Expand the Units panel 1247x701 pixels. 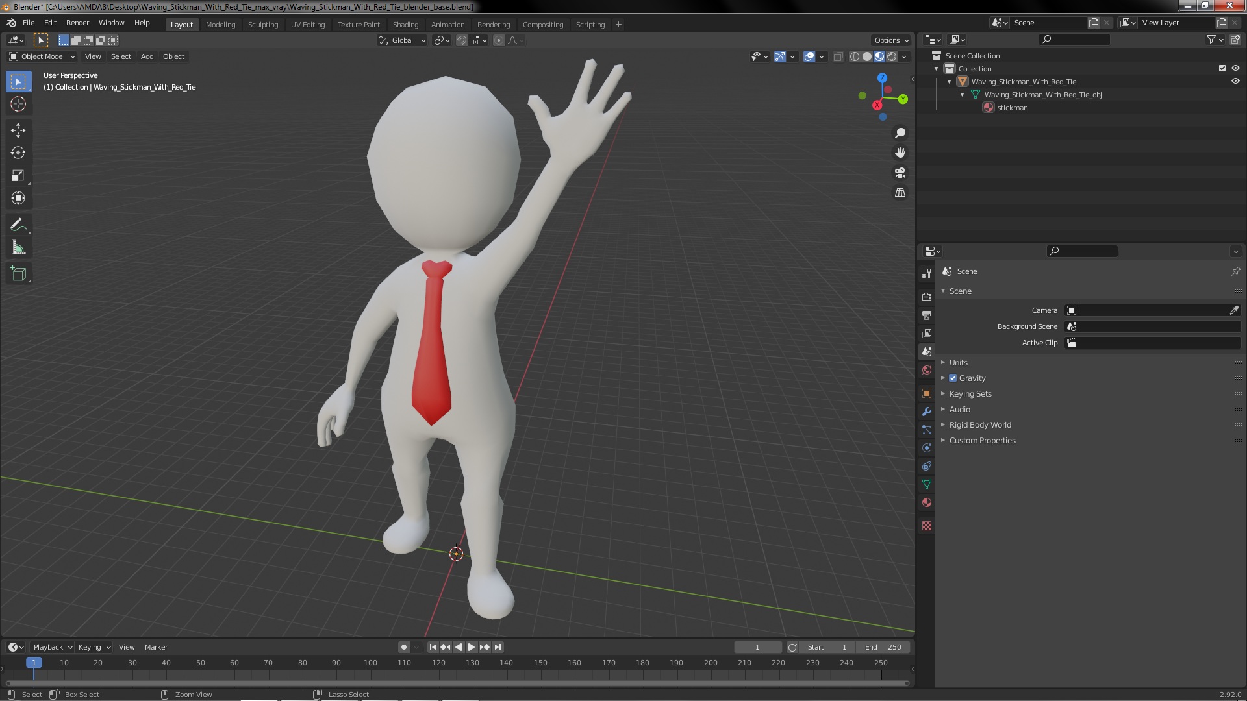(x=958, y=363)
